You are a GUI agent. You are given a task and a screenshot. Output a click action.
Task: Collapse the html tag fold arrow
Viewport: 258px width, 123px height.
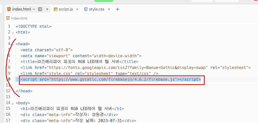click(x=13, y=33)
